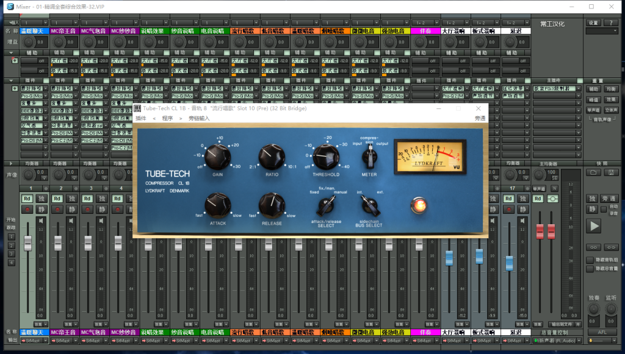Click the pan knob on channel 1
Screen dimensions: 625x354
(x=29, y=175)
